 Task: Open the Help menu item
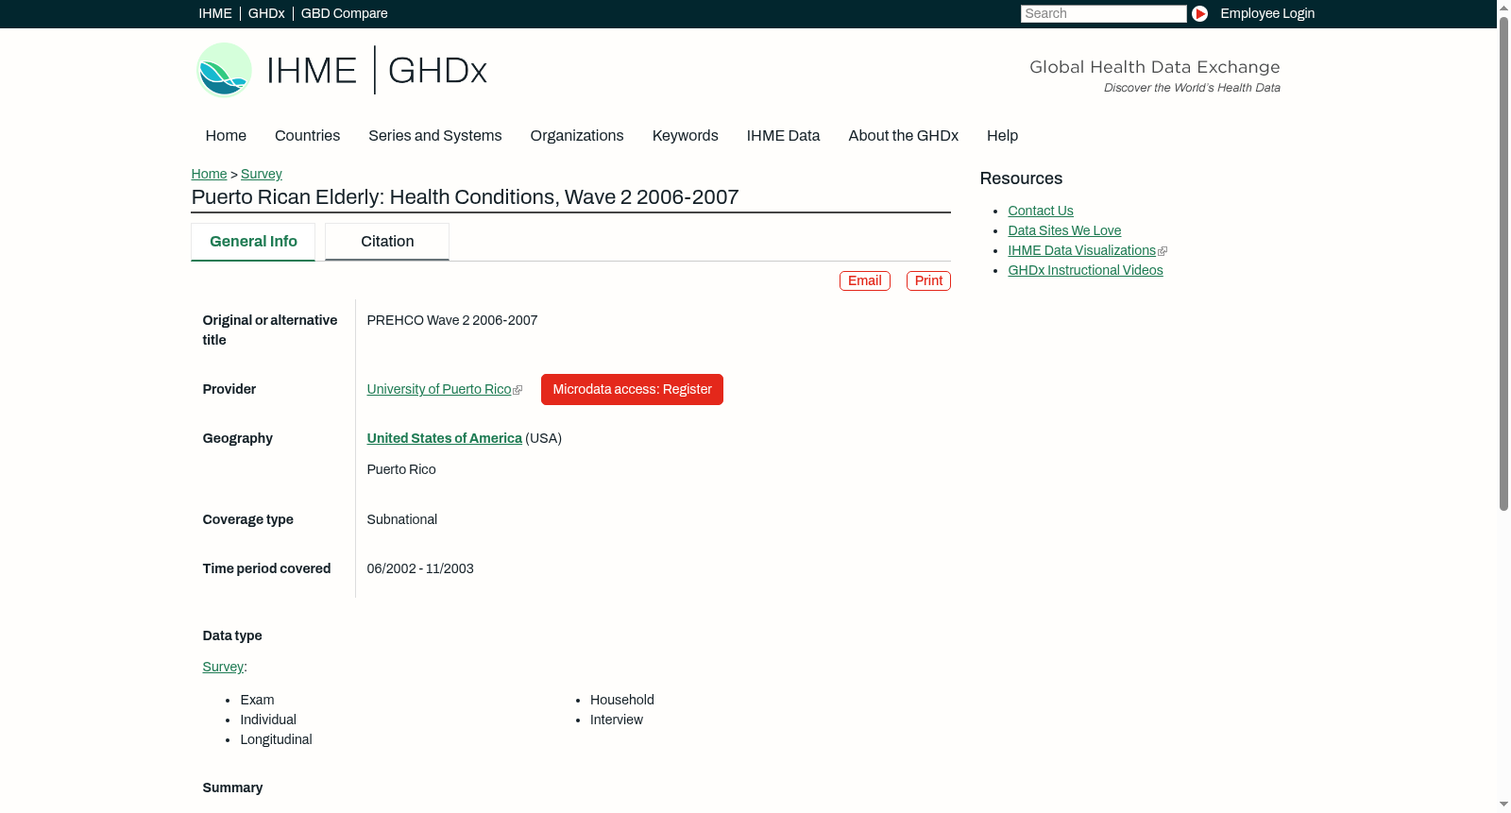(x=1002, y=136)
